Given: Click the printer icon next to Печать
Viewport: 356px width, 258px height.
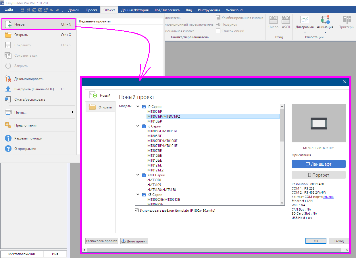Looking at the screenshot, I should pyautogui.click(x=9, y=112).
